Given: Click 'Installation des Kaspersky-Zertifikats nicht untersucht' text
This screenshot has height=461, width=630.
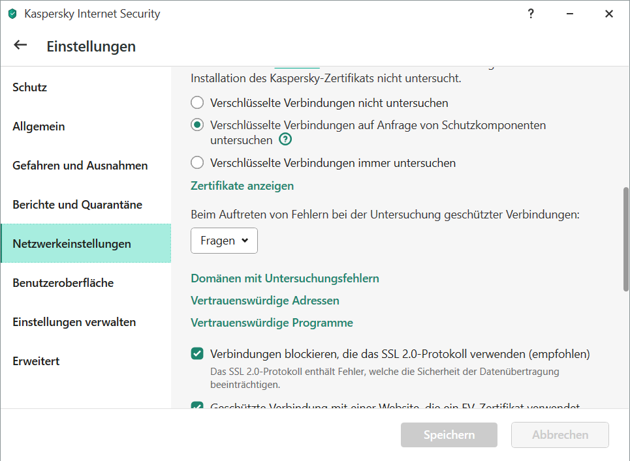Looking at the screenshot, I should [x=326, y=78].
